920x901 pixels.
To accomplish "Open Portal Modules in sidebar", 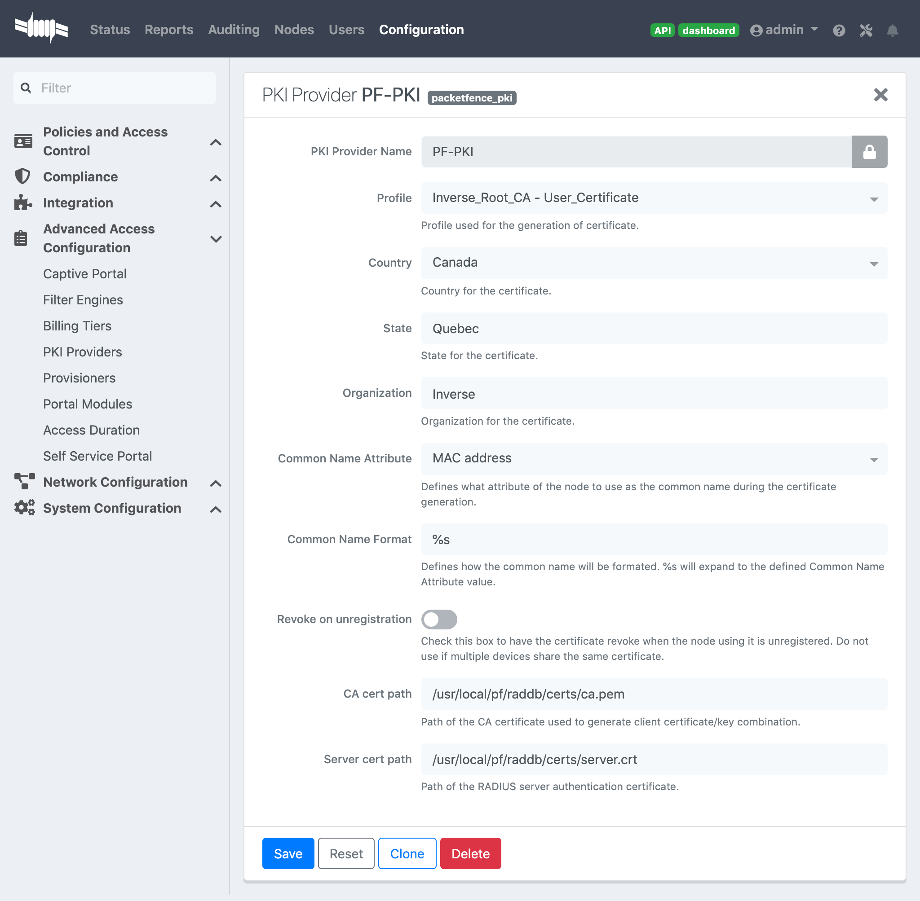I will coord(88,404).
